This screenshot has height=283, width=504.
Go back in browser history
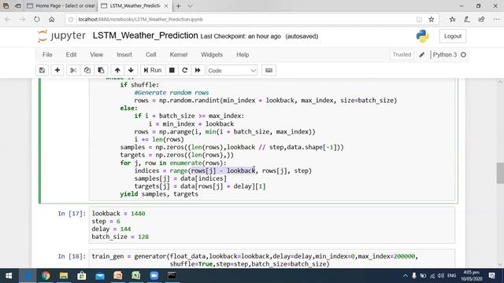(x=8, y=19)
